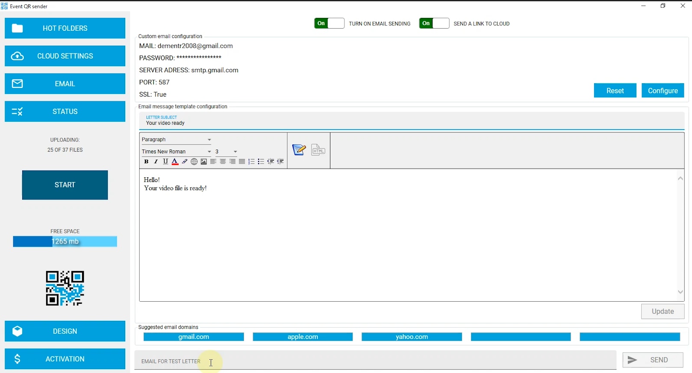Image resolution: width=692 pixels, height=373 pixels.
Task: Click the design edit mode pencil icon
Action: (x=299, y=150)
